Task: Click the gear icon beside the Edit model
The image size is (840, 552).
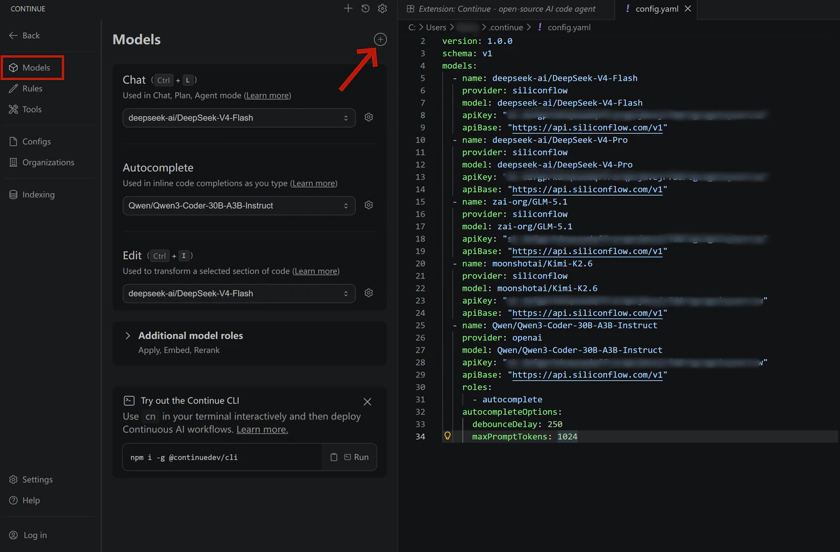Action: [369, 293]
